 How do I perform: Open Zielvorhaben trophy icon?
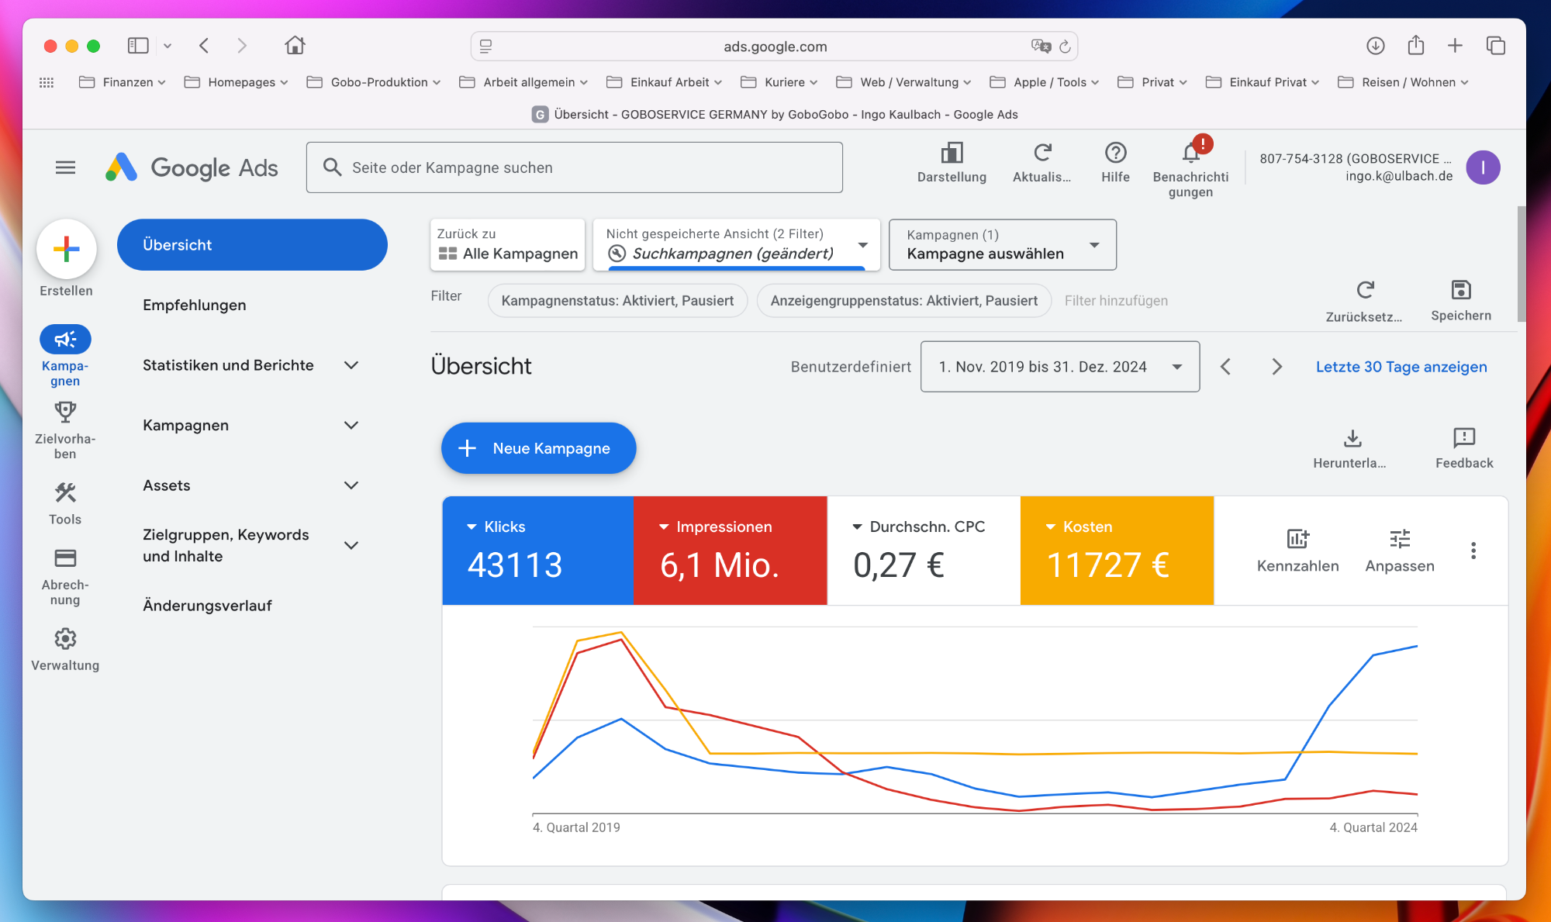click(x=65, y=412)
